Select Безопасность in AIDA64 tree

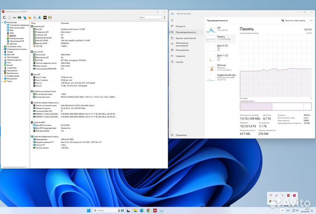[x=11, y=73]
